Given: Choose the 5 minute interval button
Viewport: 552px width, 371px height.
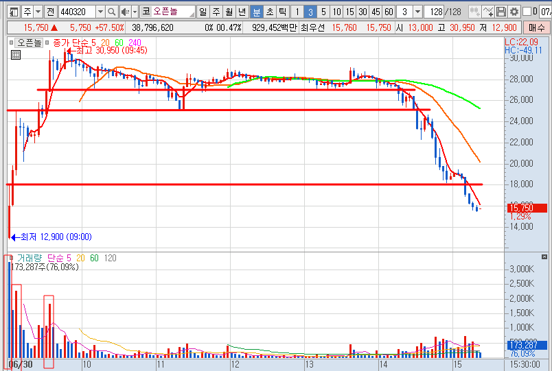Looking at the screenshot, I should click(x=323, y=12).
